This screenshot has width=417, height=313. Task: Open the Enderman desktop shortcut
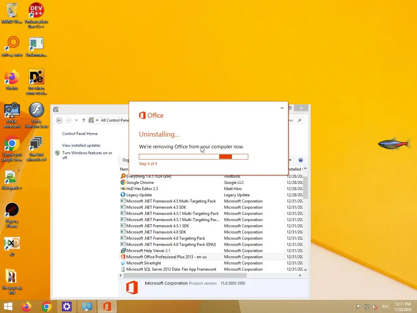pyautogui.click(x=36, y=46)
